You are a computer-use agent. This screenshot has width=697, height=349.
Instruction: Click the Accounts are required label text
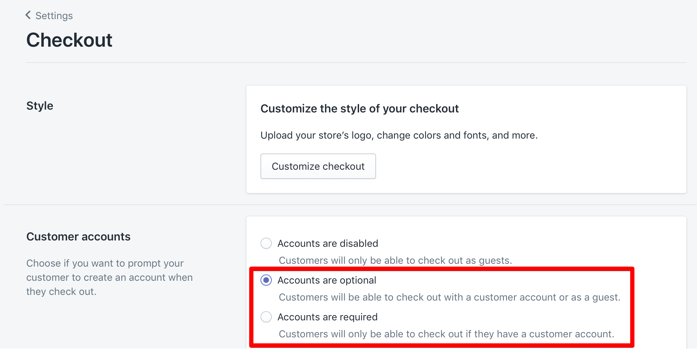[328, 317]
